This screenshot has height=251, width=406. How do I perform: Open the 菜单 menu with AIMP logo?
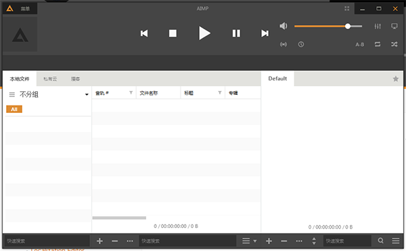click(x=20, y=9)
